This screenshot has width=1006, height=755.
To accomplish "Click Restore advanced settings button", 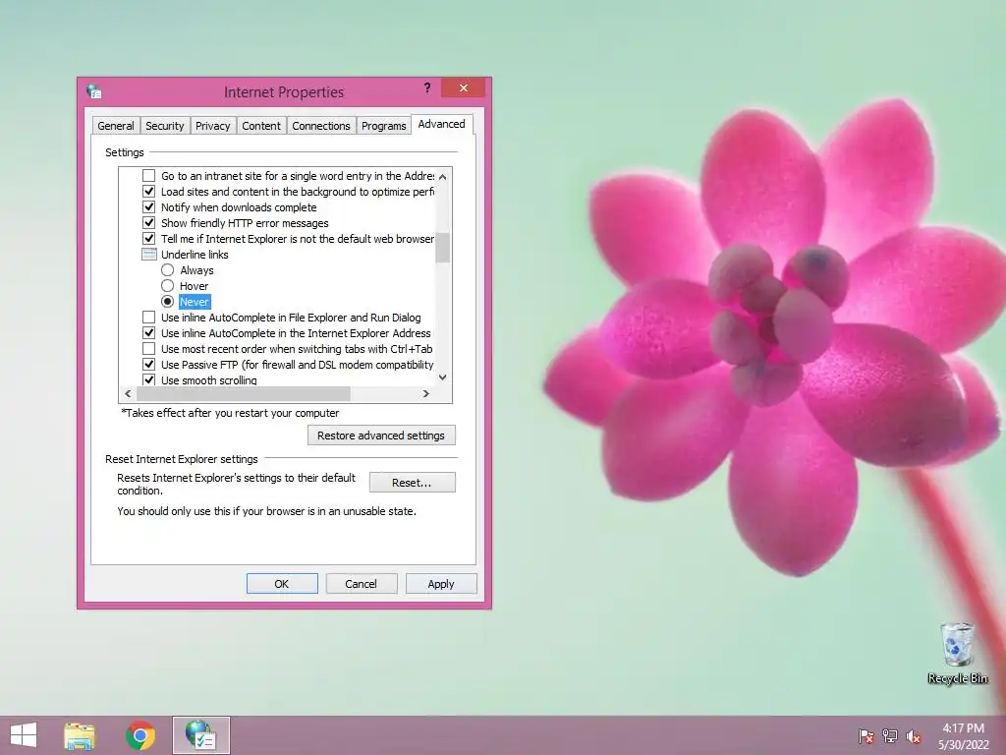I will [x=381, y=436].
